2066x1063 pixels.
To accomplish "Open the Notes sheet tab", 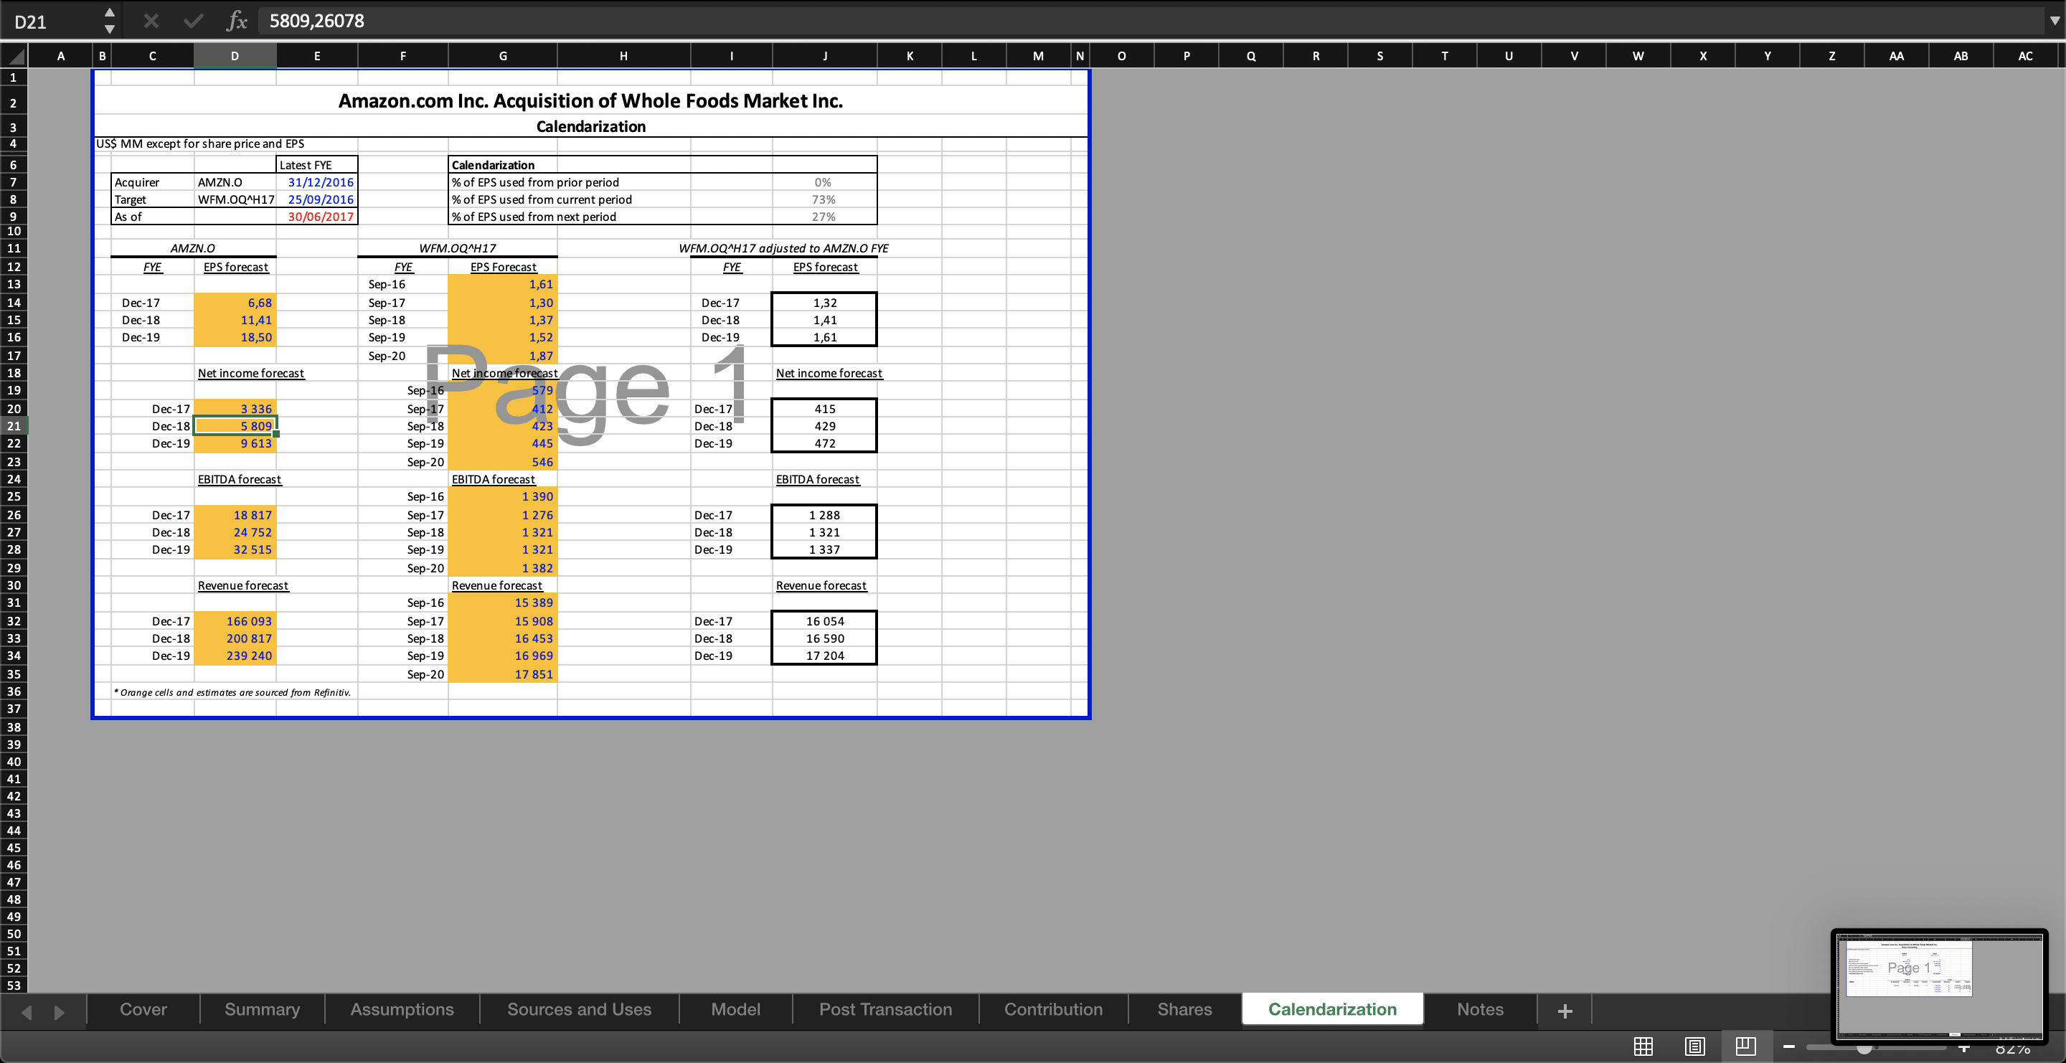I will coord(1480,1009).
